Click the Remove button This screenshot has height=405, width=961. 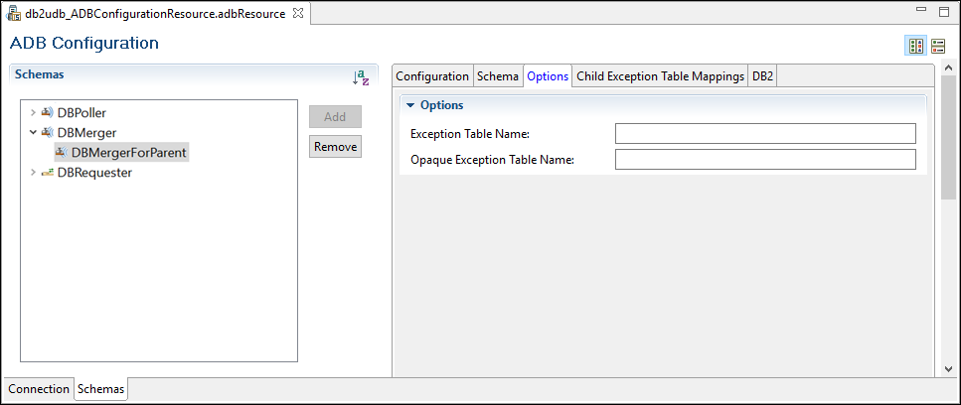tap(335, 147)
